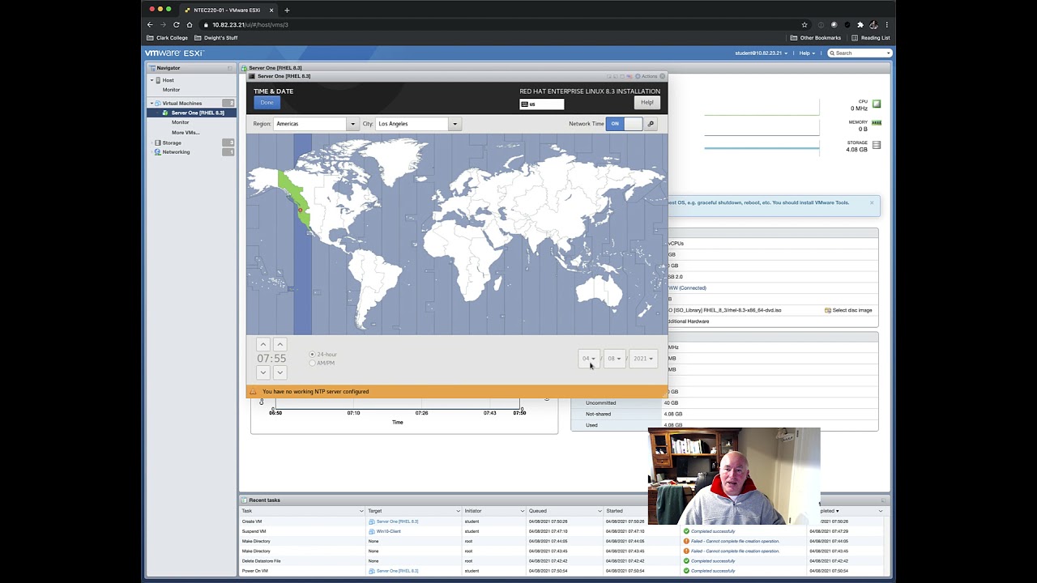Click the Recent tasks panel icon

click(244, 500)
